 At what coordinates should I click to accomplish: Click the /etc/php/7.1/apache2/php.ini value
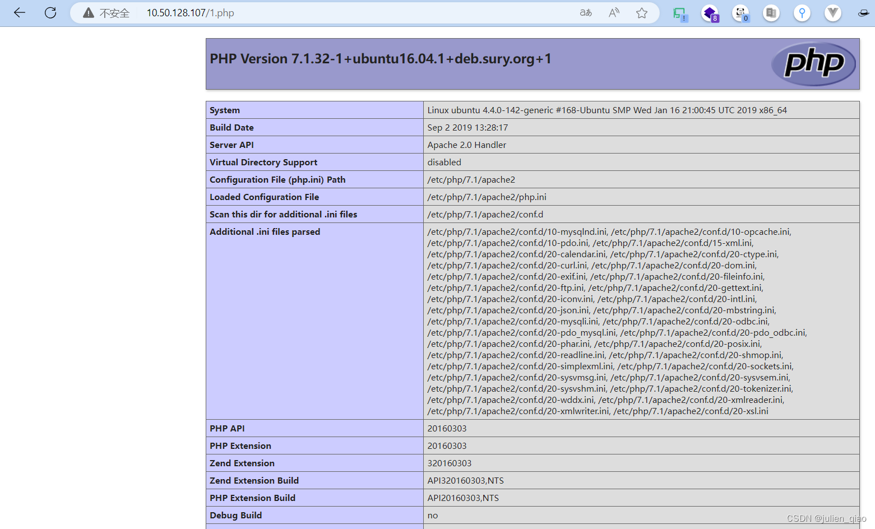click(487, 197)
